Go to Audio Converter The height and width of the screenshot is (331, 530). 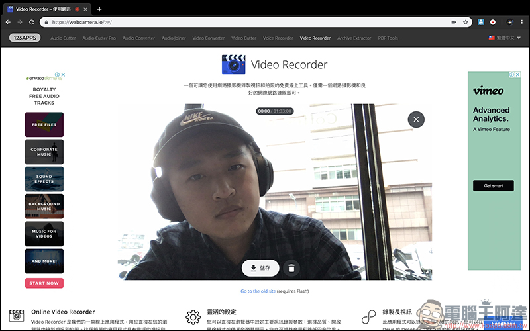point(138,38)
